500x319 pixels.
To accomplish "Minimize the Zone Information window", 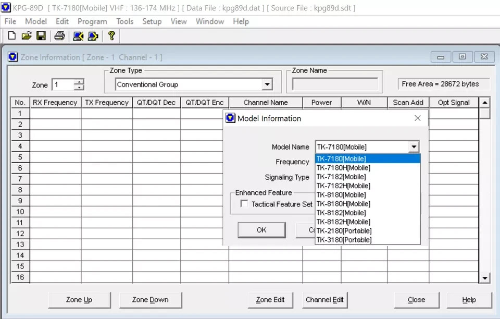I will pos(441,57).
